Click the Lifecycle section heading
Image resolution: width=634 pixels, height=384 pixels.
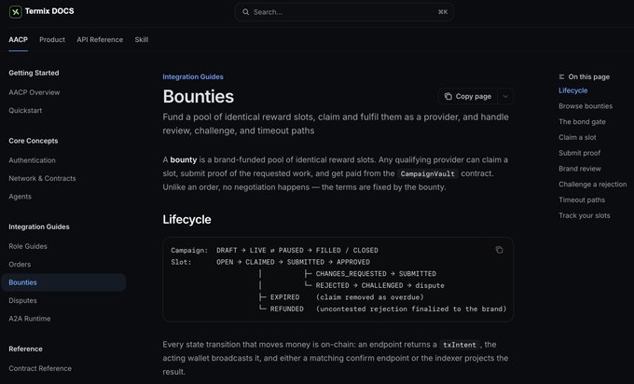click(x=186, y=219)
